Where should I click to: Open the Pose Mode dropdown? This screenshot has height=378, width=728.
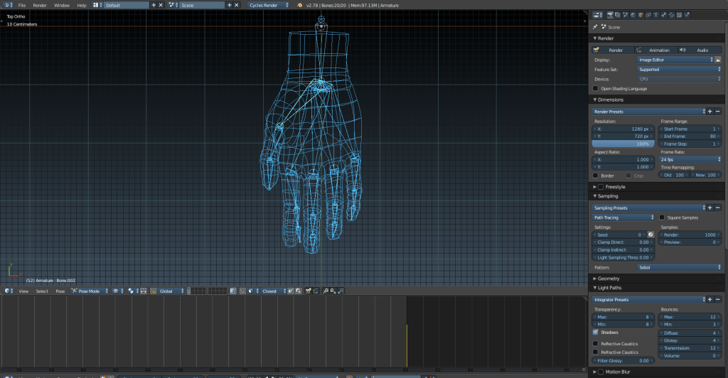click(89, 291)
